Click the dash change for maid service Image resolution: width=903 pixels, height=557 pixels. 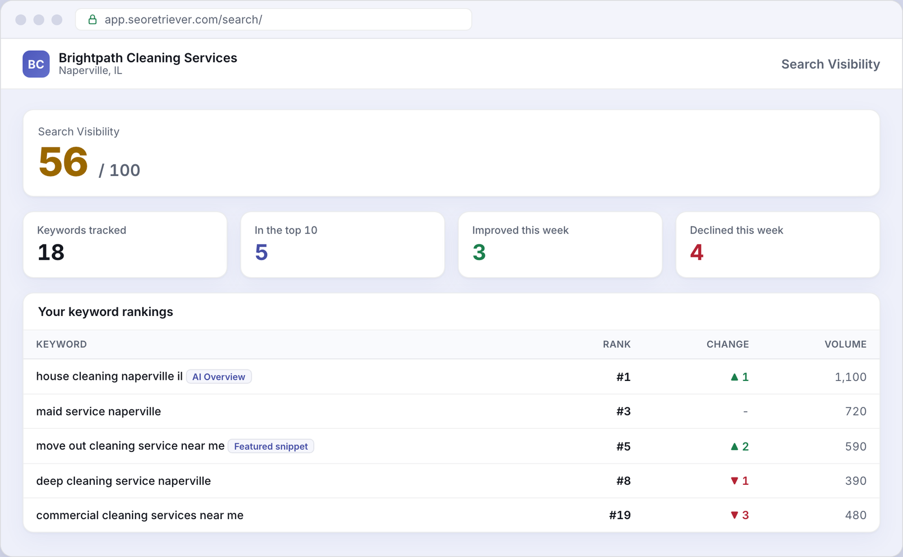click(746, 412)
